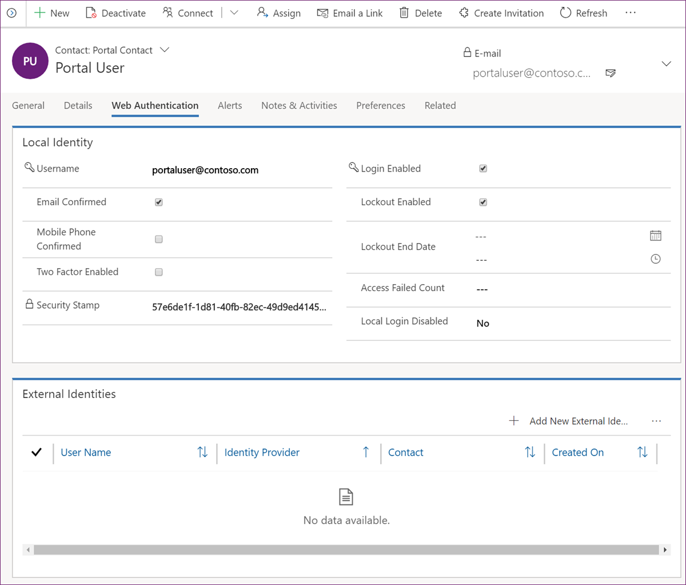Toggle the Lockout Enabled checkbox

(x=483, y=202)
